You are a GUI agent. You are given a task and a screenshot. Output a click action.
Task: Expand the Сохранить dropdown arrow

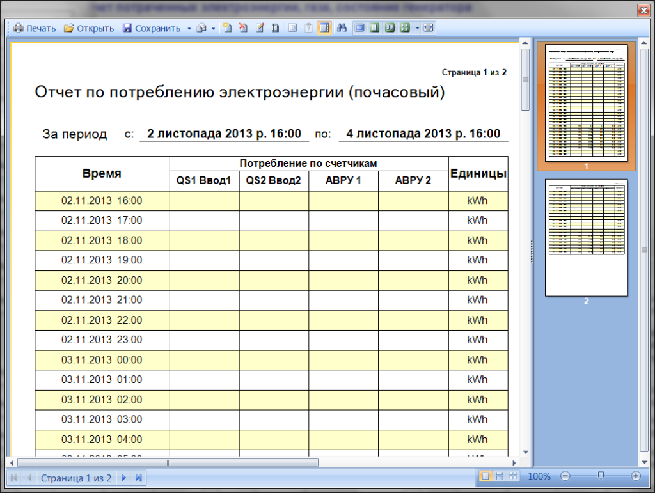[x=189, y=28]
